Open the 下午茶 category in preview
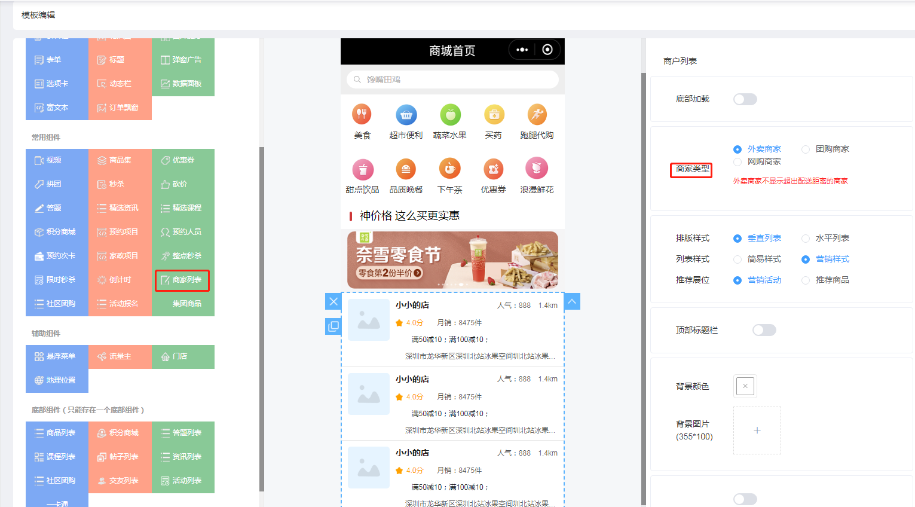The height and width of the screenshot is (507, 915). (x=449, y=176)
